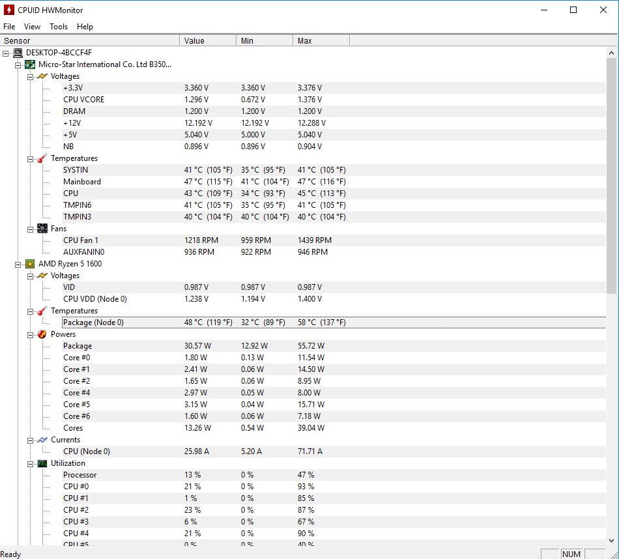
Task: Click the motherboard Voltages lightning icon
Action: pos(42,76)
